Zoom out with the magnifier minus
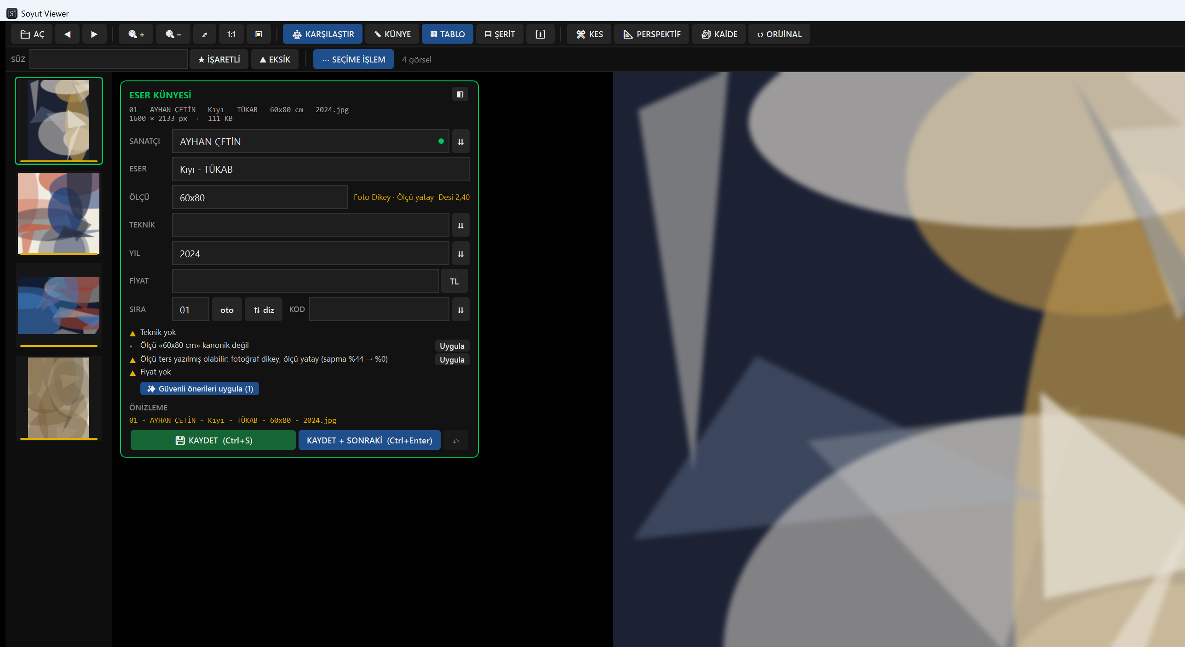The height and width of the screenshot is (647, 1185). pos(173,34)
